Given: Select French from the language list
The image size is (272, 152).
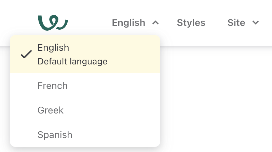Looking at the screenshot, I should click(53, 86).
